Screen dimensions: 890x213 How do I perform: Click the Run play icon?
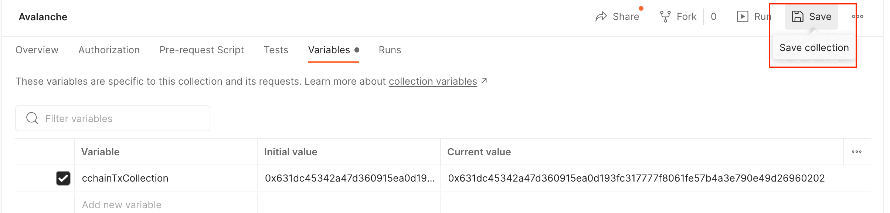pos(743,17)
